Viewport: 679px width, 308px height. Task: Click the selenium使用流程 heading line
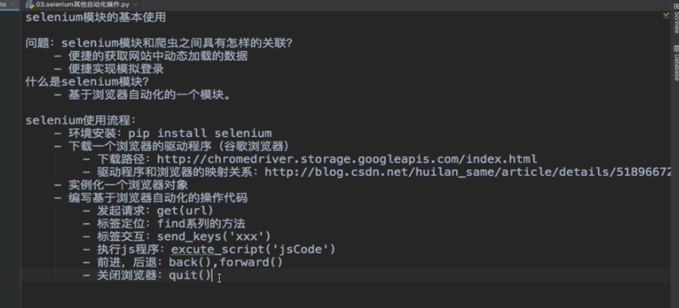click(80, 120)
